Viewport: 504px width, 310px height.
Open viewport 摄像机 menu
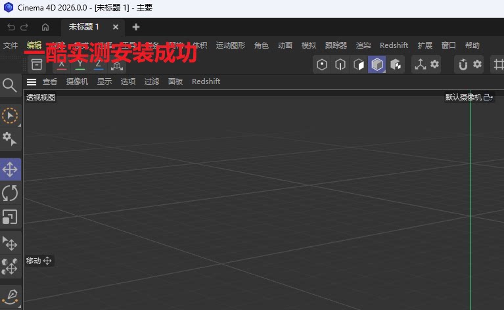77,81
